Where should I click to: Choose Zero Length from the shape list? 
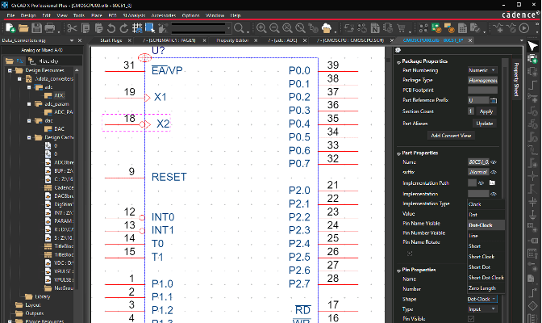tap(486, 288)
